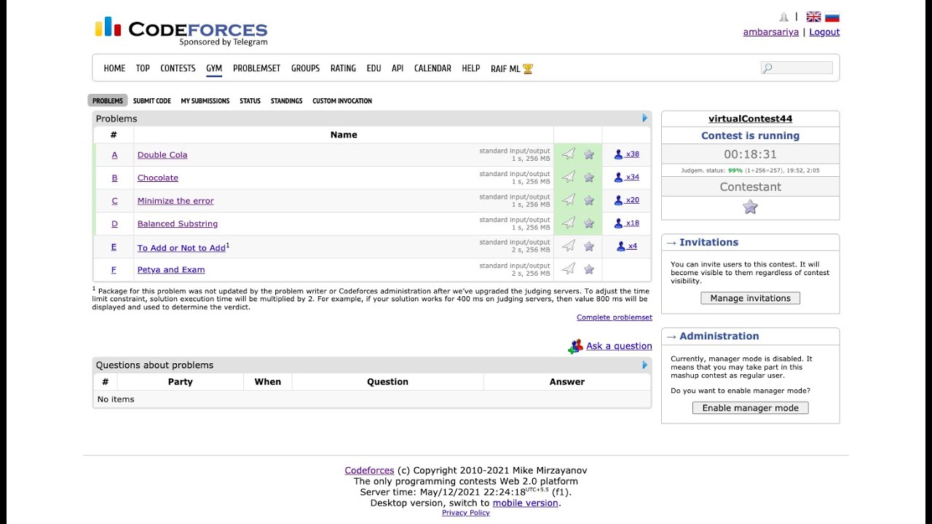This screenshot has width=932, height=524.
Task: Toggle the contest favourite star under Contestant
Action: coord(750,207)
